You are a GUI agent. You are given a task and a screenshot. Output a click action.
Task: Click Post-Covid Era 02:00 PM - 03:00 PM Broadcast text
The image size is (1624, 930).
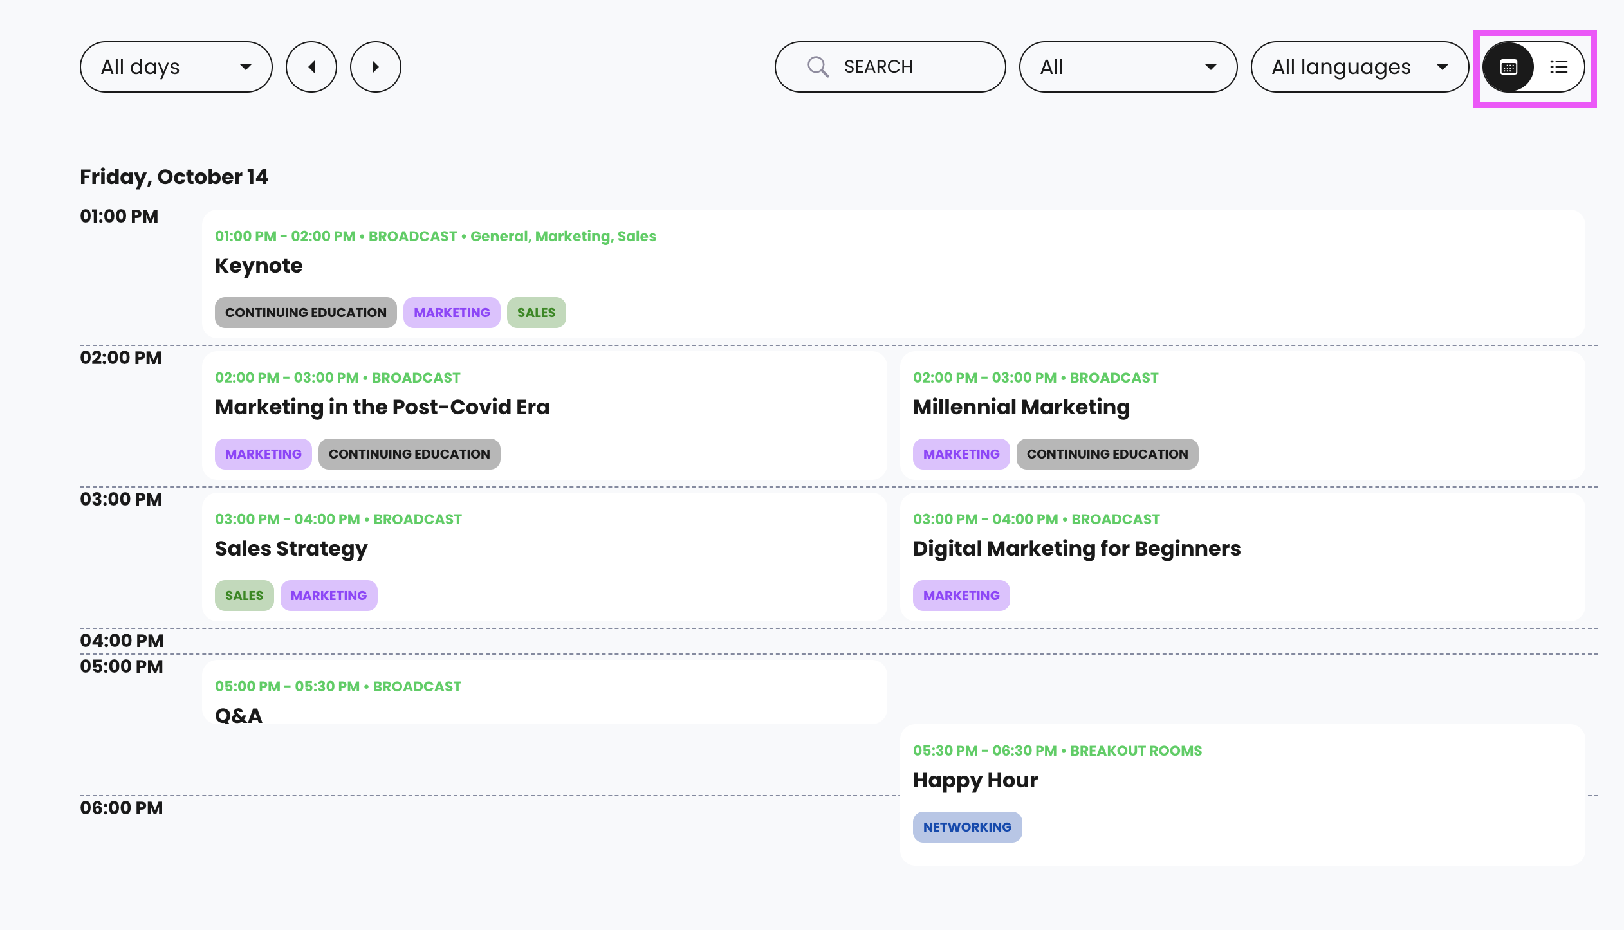click(x=338, y=378)
